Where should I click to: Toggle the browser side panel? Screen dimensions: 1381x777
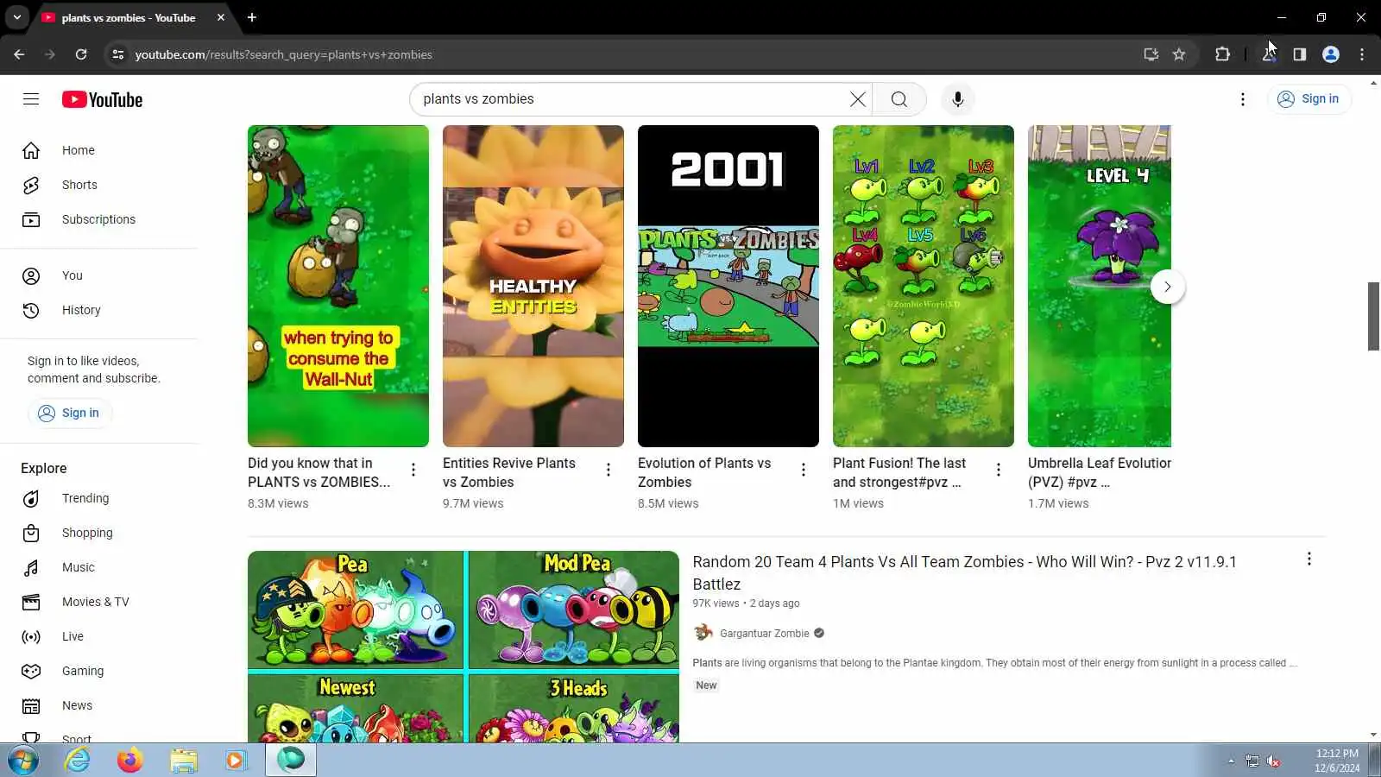pyautogui.click(x=1299, y=54)
